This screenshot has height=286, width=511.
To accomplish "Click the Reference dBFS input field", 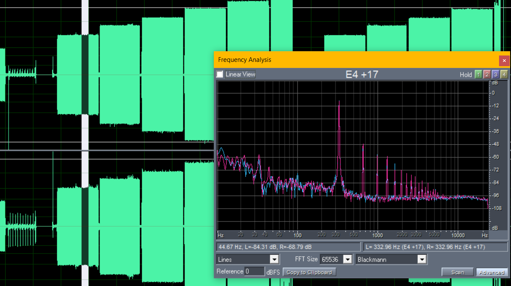I will 254,271.
